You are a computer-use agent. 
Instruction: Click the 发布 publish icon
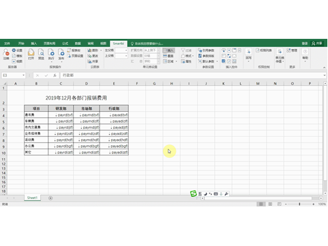pyautogui.click(x=61, y=52)
